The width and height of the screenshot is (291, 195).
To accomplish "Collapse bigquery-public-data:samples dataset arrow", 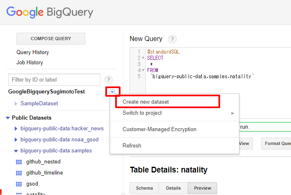I will pyautogui.click(x=16, y=151).
